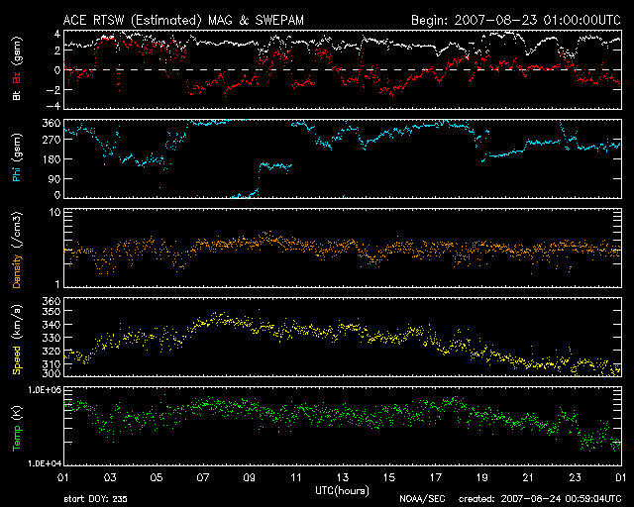Click the '1.0E+04' tick on the Temp axis

pos(45,463)
